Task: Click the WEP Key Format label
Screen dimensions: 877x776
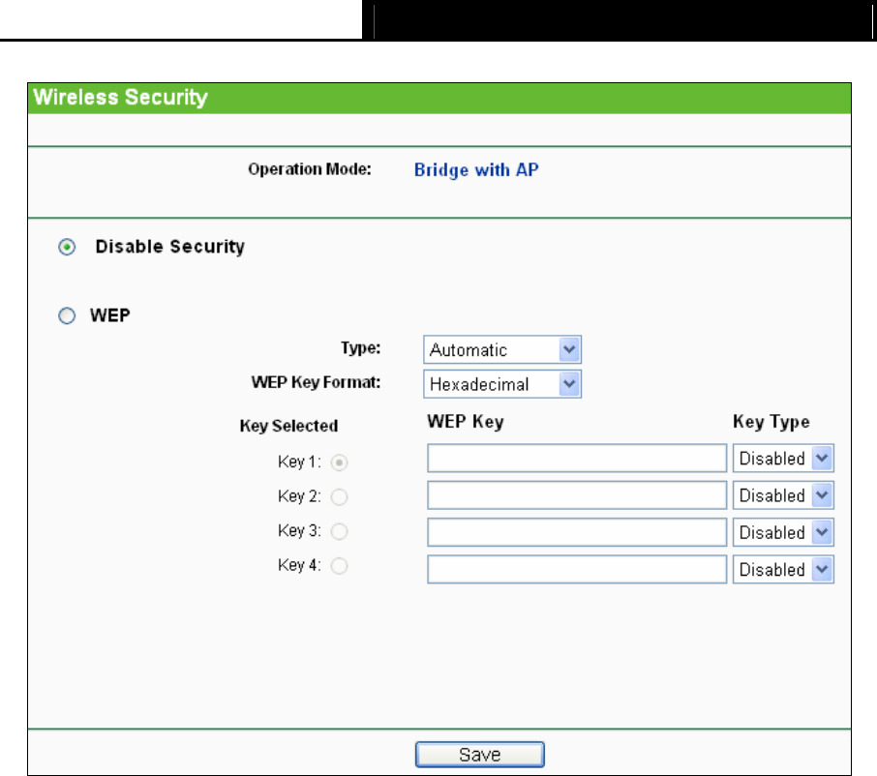Action: (x=316, y=382)
